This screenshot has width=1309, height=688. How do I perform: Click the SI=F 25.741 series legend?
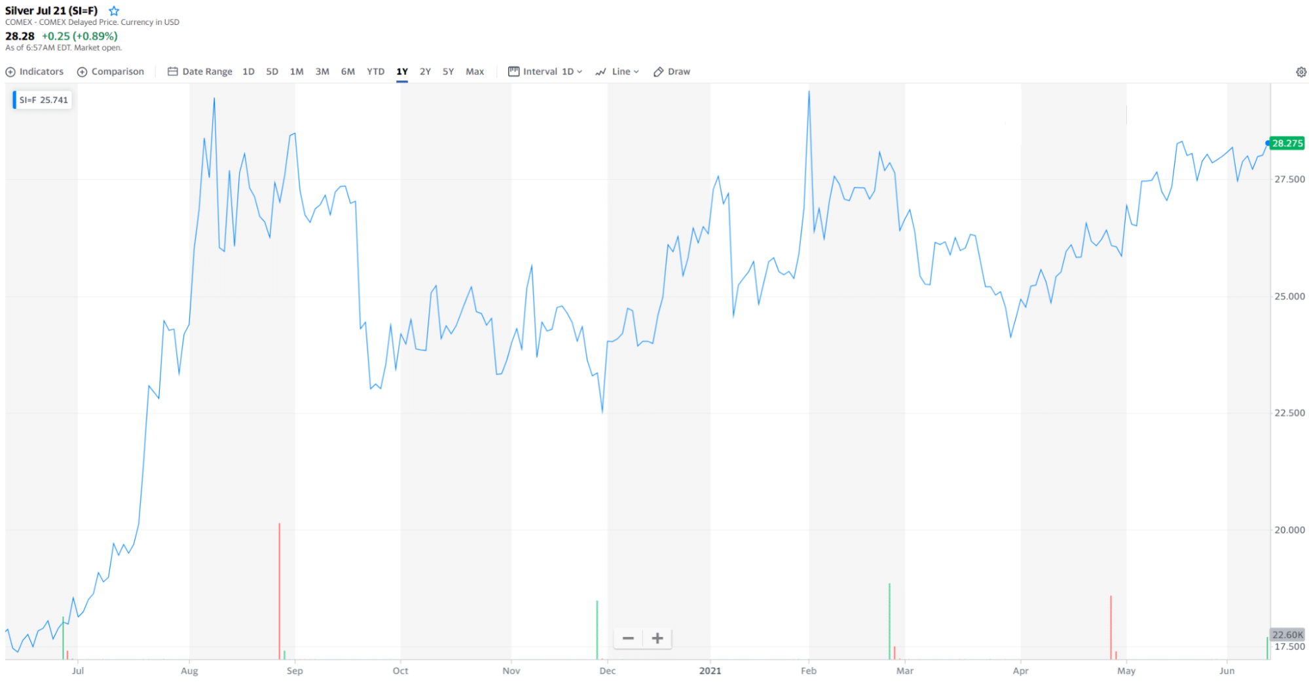(41, 100)
